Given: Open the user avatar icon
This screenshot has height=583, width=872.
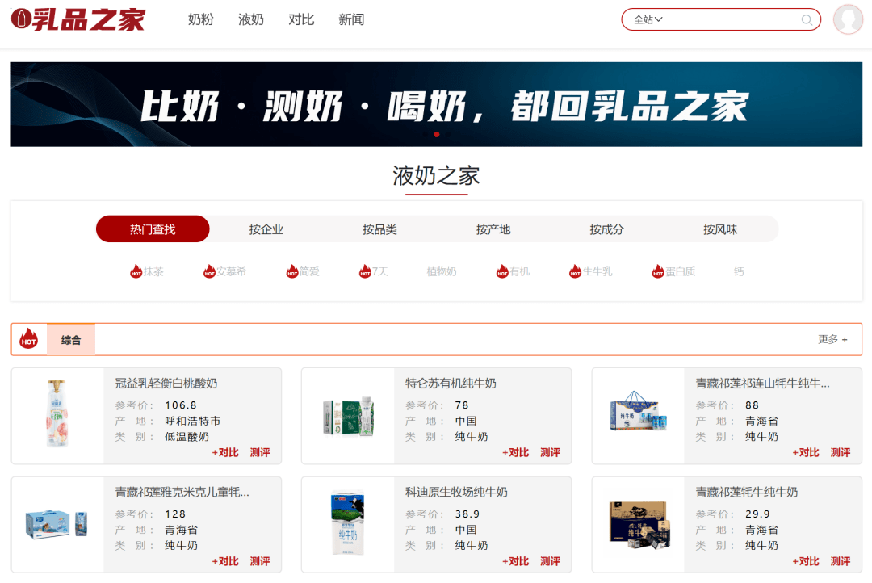Looking at the screenshot, I should pos(848,19).
